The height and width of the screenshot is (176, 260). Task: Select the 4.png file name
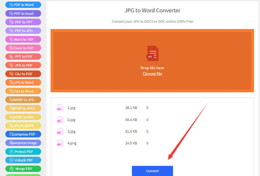[72, 143]
